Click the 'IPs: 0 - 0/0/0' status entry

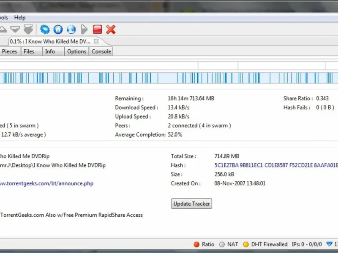tap(307, 245)
